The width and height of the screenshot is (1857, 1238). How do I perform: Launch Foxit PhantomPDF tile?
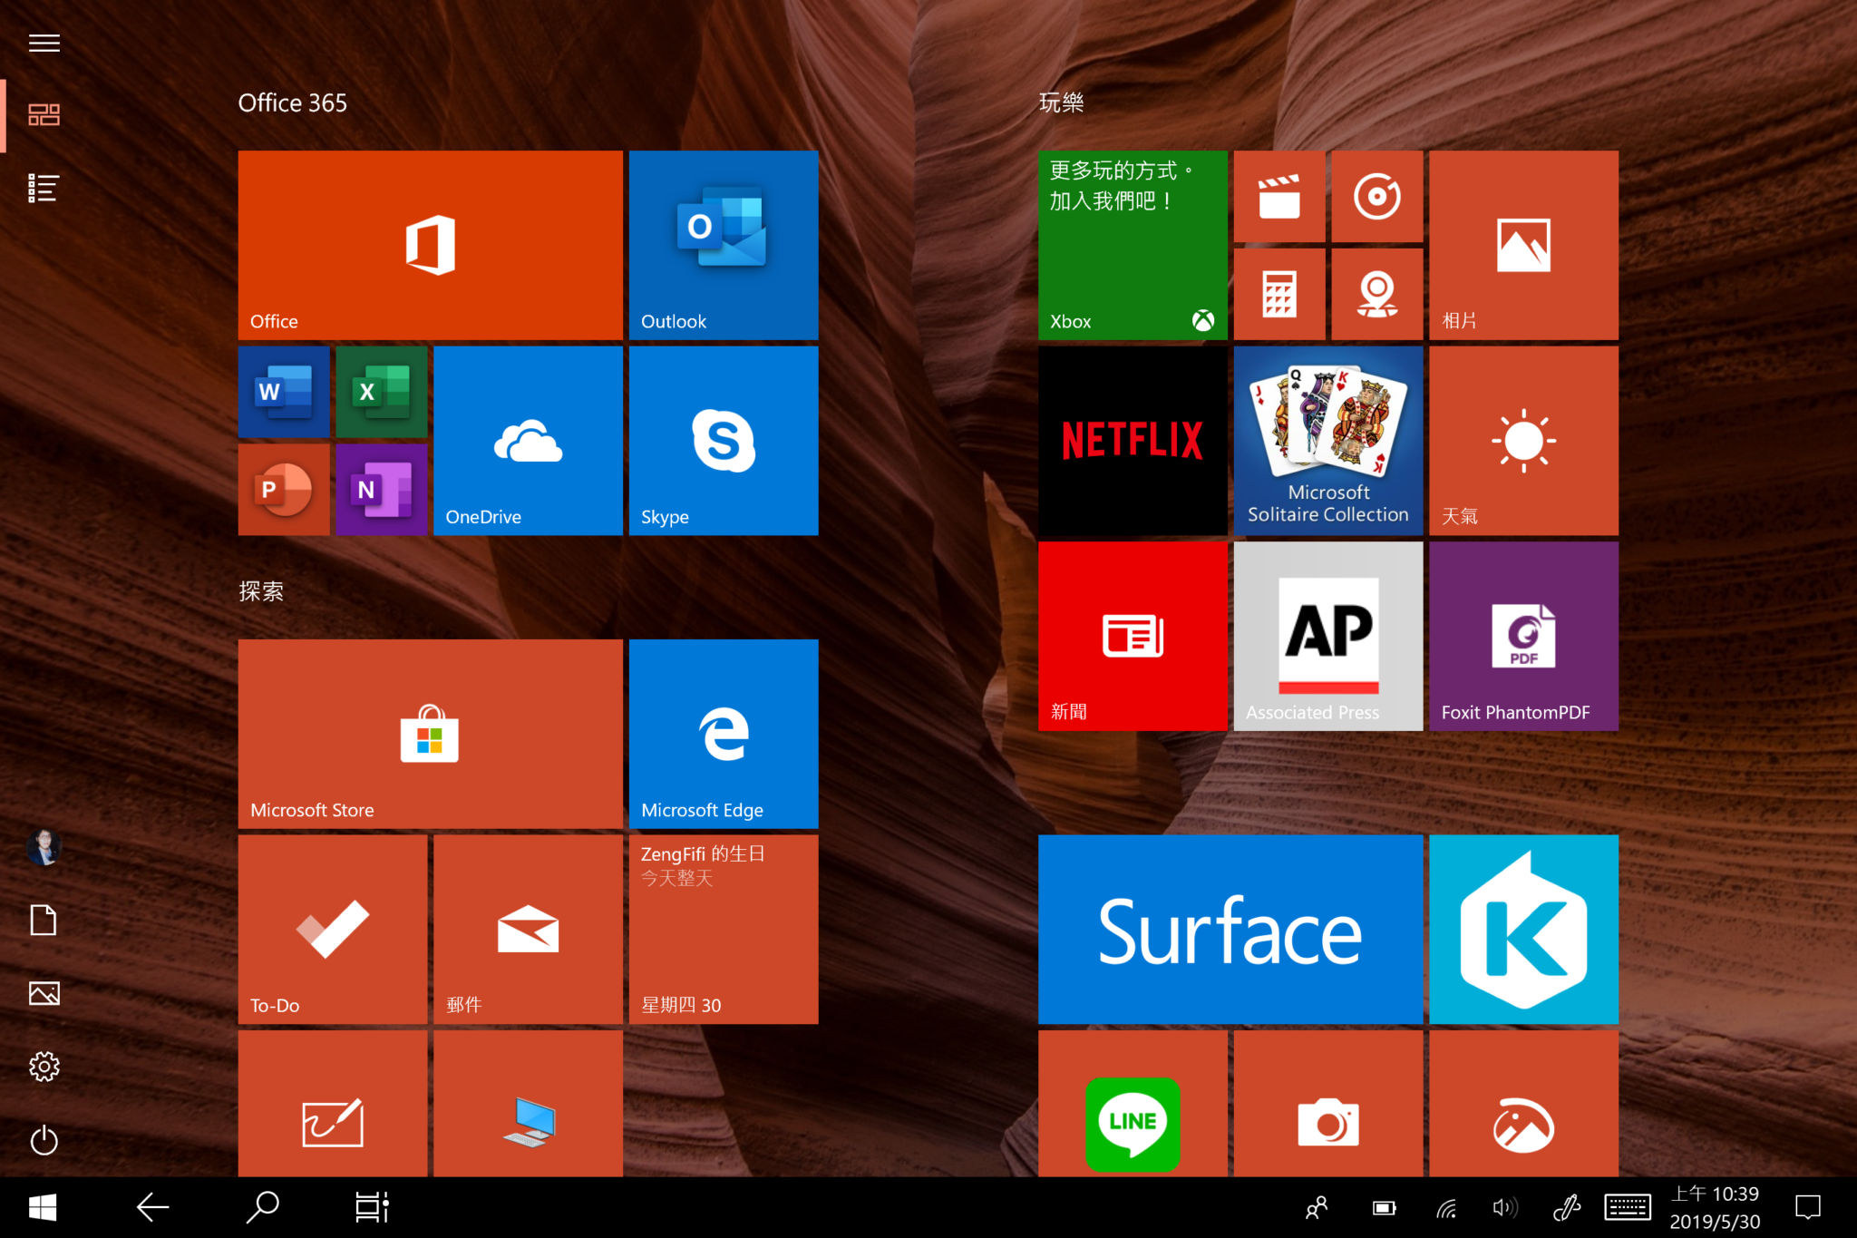(1523, 636)
